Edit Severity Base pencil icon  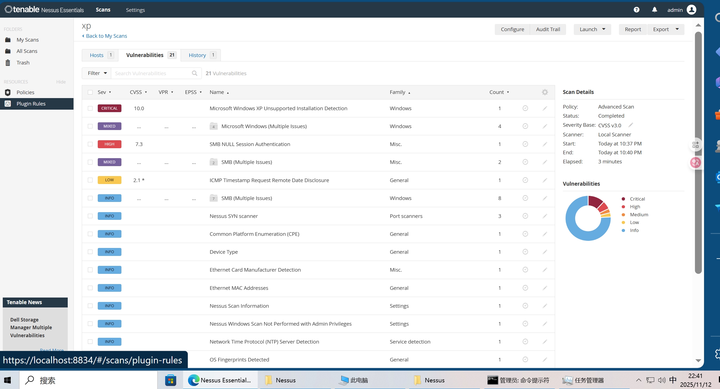(x=631, y=125)
